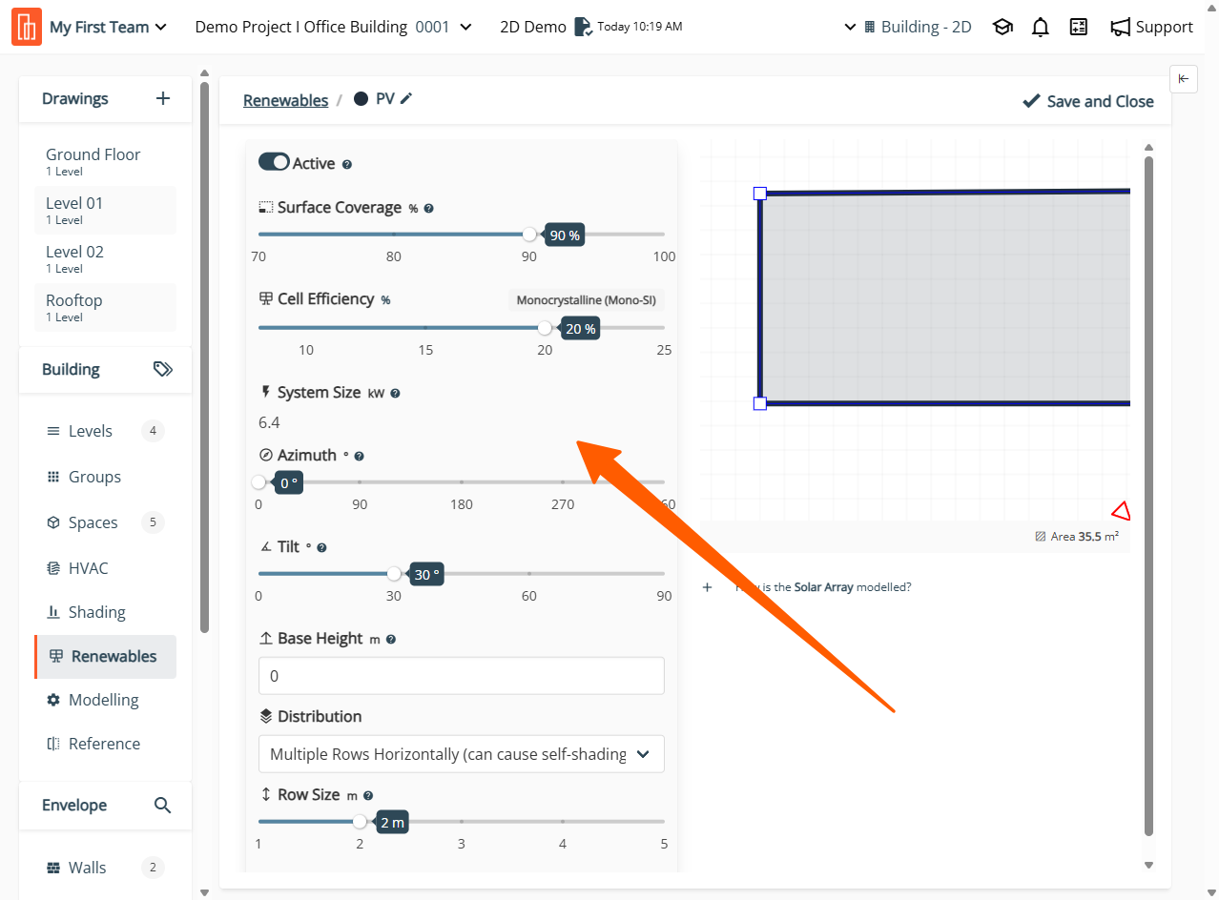Open the calculator icon in top bar
This screenshot has height=900, width=1219.
(1079, 28)
